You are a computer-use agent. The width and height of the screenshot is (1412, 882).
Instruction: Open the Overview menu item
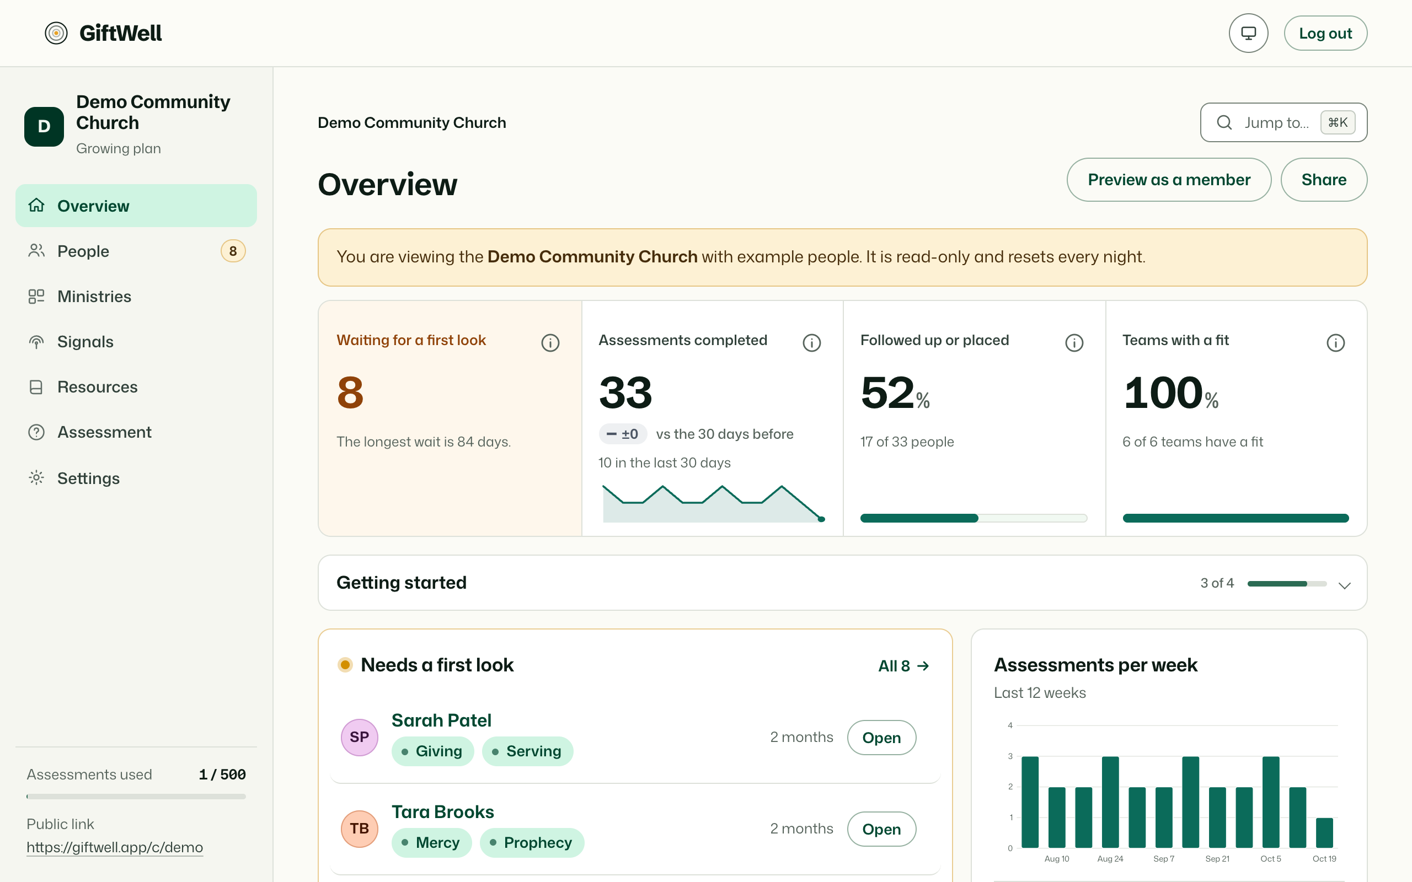[x=136, y=205]
